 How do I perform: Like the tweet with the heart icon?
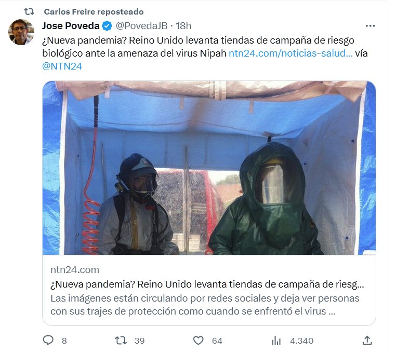coord(198,341)
